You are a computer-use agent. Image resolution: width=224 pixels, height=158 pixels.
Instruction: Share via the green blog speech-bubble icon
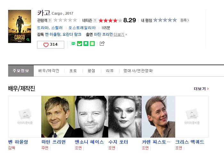(x=73, y=43)
